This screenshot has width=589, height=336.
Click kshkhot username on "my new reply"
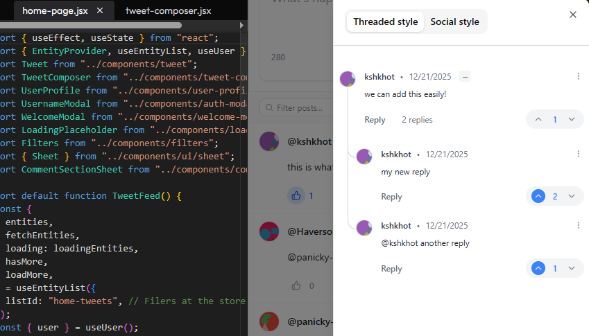(396, 154)
